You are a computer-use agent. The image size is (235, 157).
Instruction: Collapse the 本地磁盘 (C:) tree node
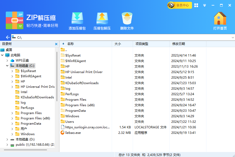[7, 66]
